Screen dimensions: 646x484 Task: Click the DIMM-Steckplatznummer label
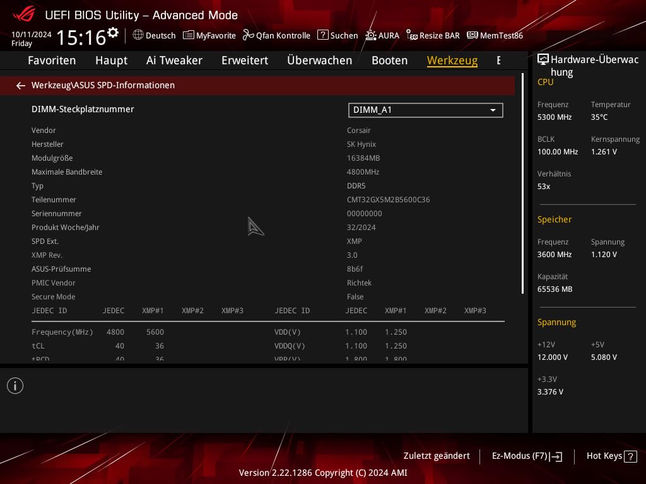click(83, 109)
